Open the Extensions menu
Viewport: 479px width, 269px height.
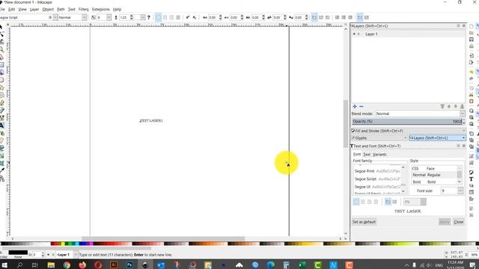tap(100, 10)
